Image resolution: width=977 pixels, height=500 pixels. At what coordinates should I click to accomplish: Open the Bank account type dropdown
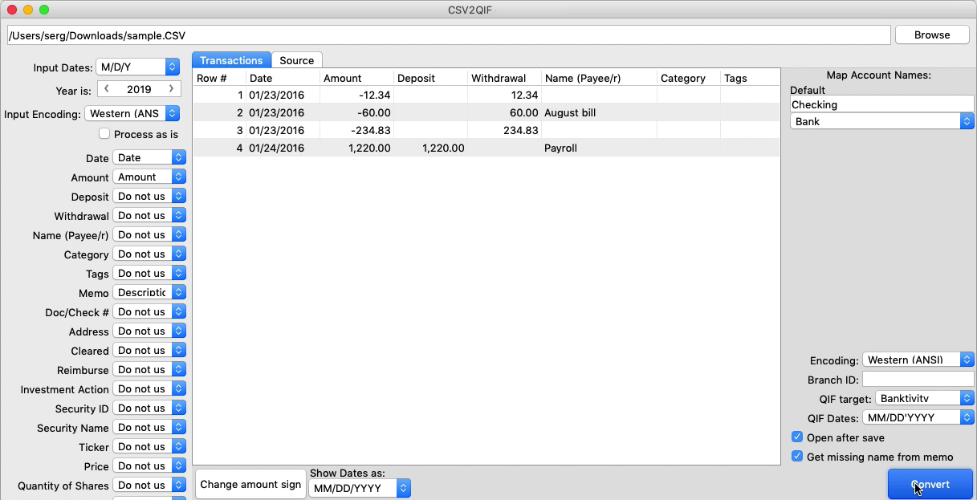[x=881, y=121]
